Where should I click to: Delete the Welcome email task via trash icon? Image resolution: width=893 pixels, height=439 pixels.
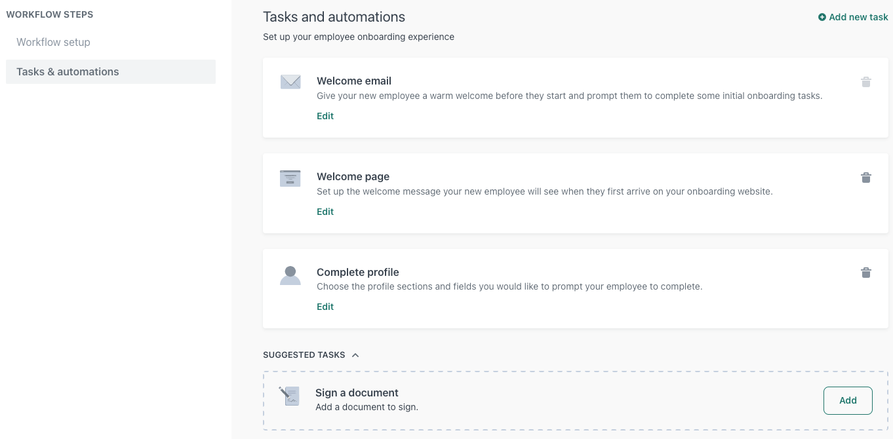point(866,82)
